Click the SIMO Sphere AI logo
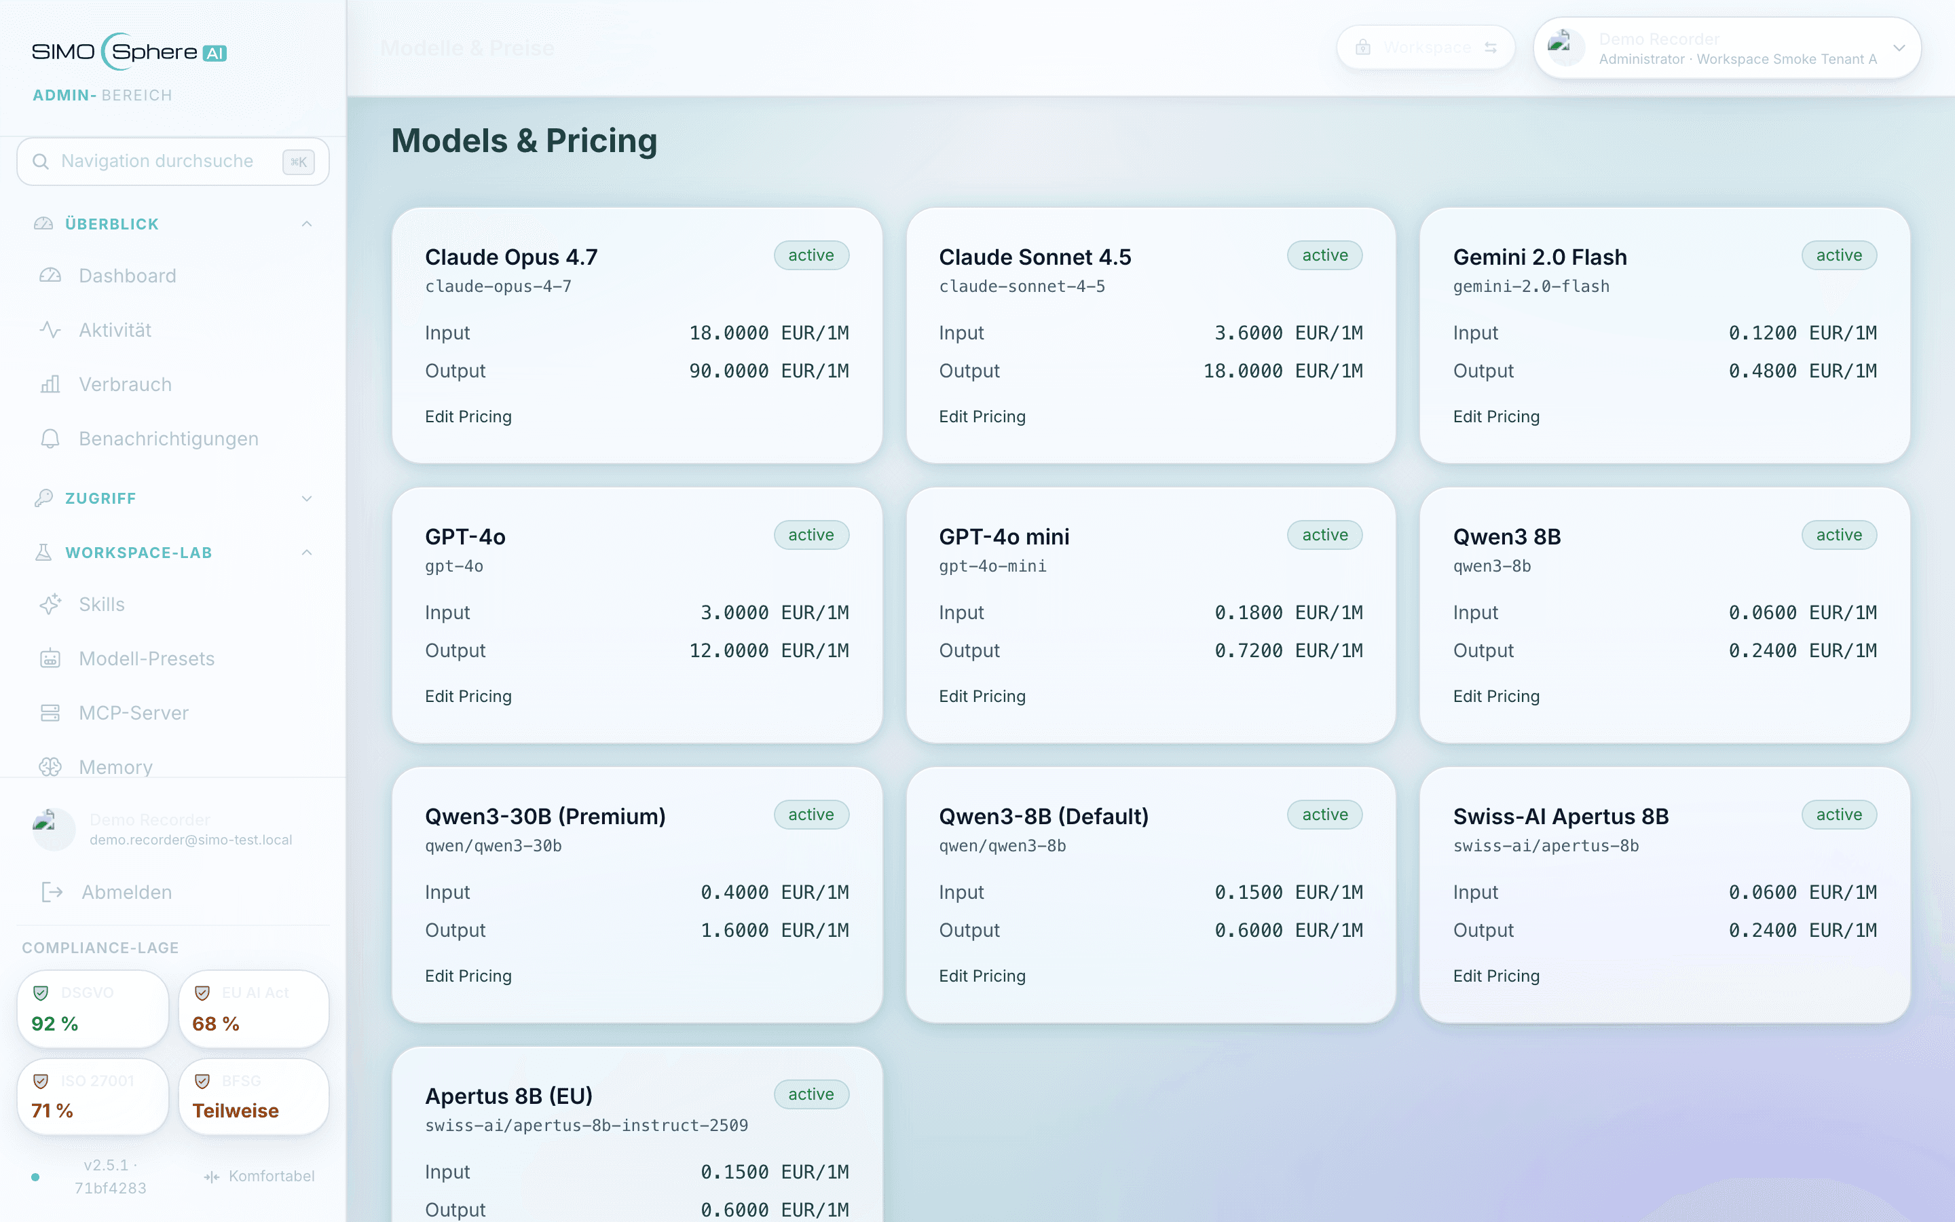Image resolution: width=1955 pixels, height=1222 pixels. pos(129,52)
